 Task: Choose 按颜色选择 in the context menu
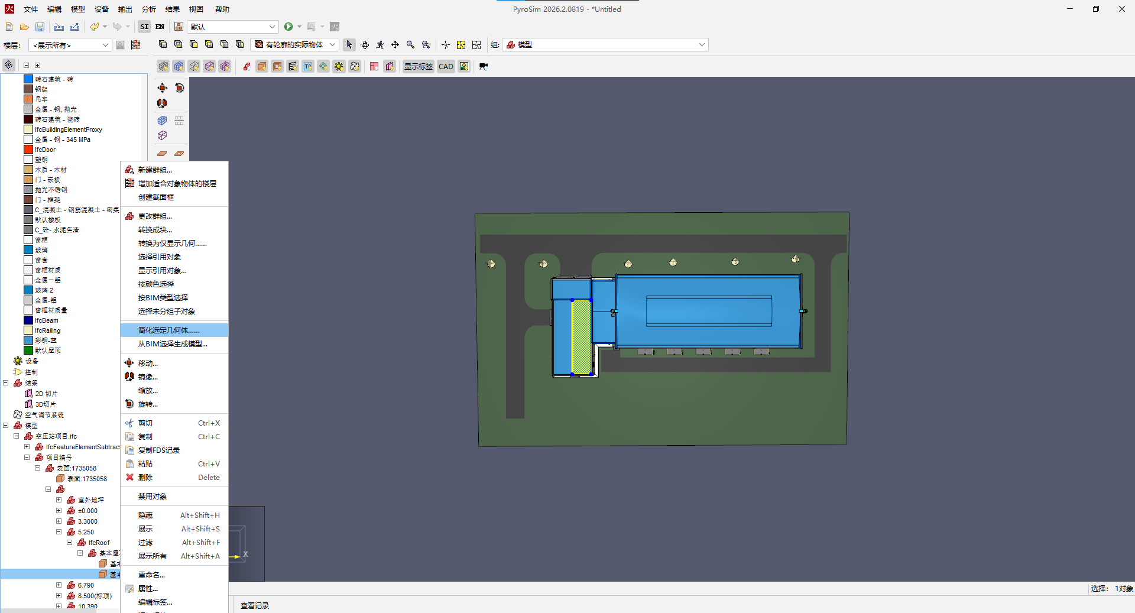click(174, 284)
